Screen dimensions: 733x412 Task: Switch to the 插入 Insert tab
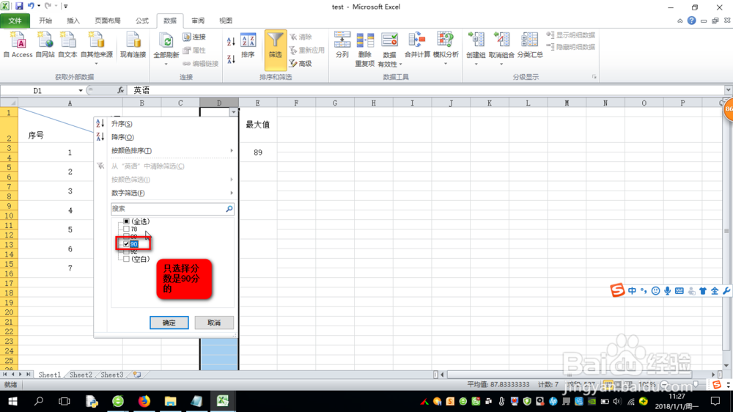click(x=73, y=21)
